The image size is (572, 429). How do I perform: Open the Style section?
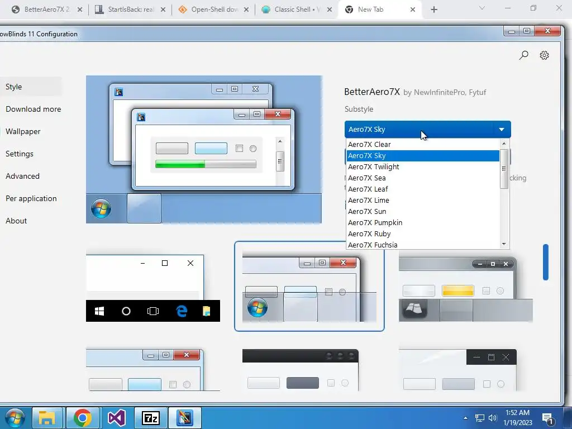31,87
